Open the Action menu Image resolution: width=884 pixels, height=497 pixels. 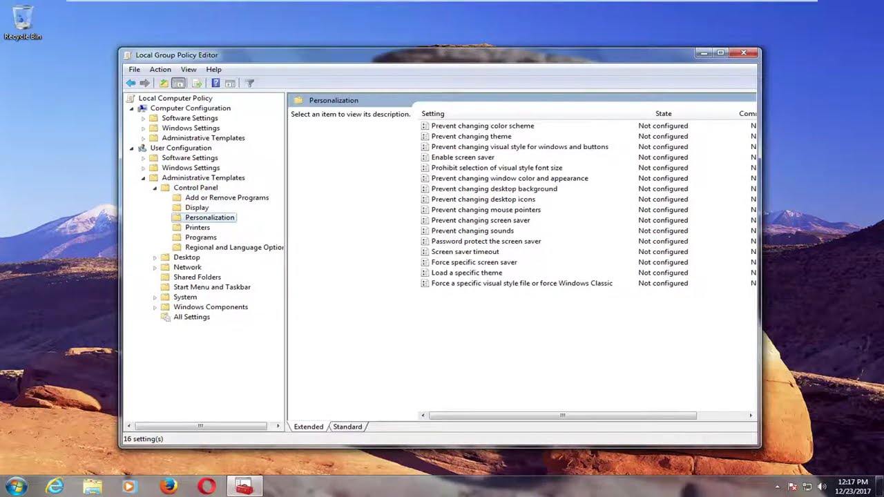(160, 70)
